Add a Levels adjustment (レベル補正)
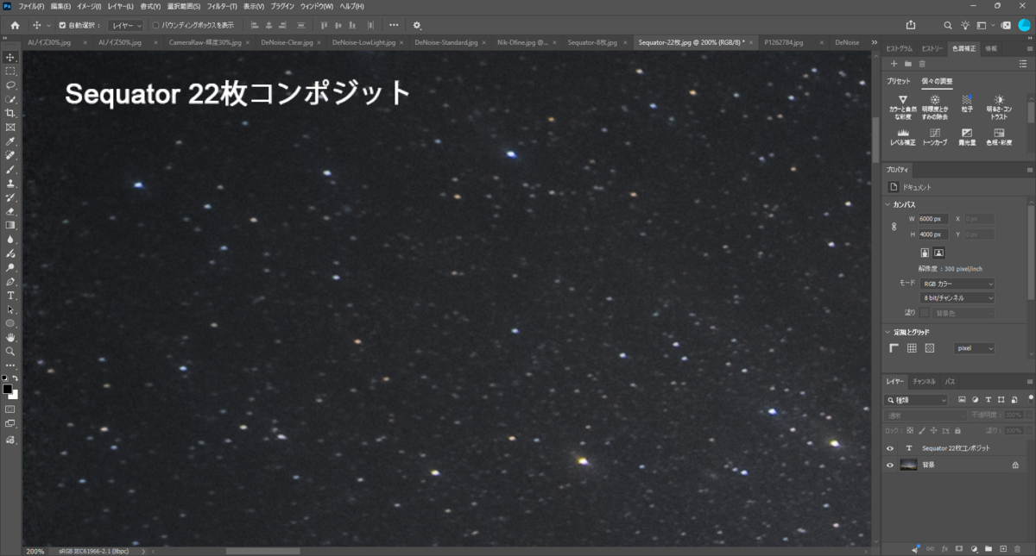This screenshot has height=556, width=1036. tap(903, 137)
